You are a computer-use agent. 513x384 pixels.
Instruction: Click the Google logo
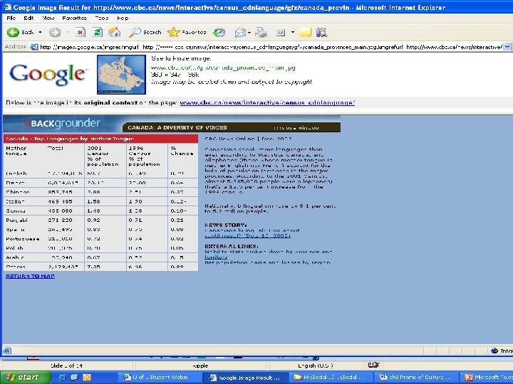click(x=48, y=74)
